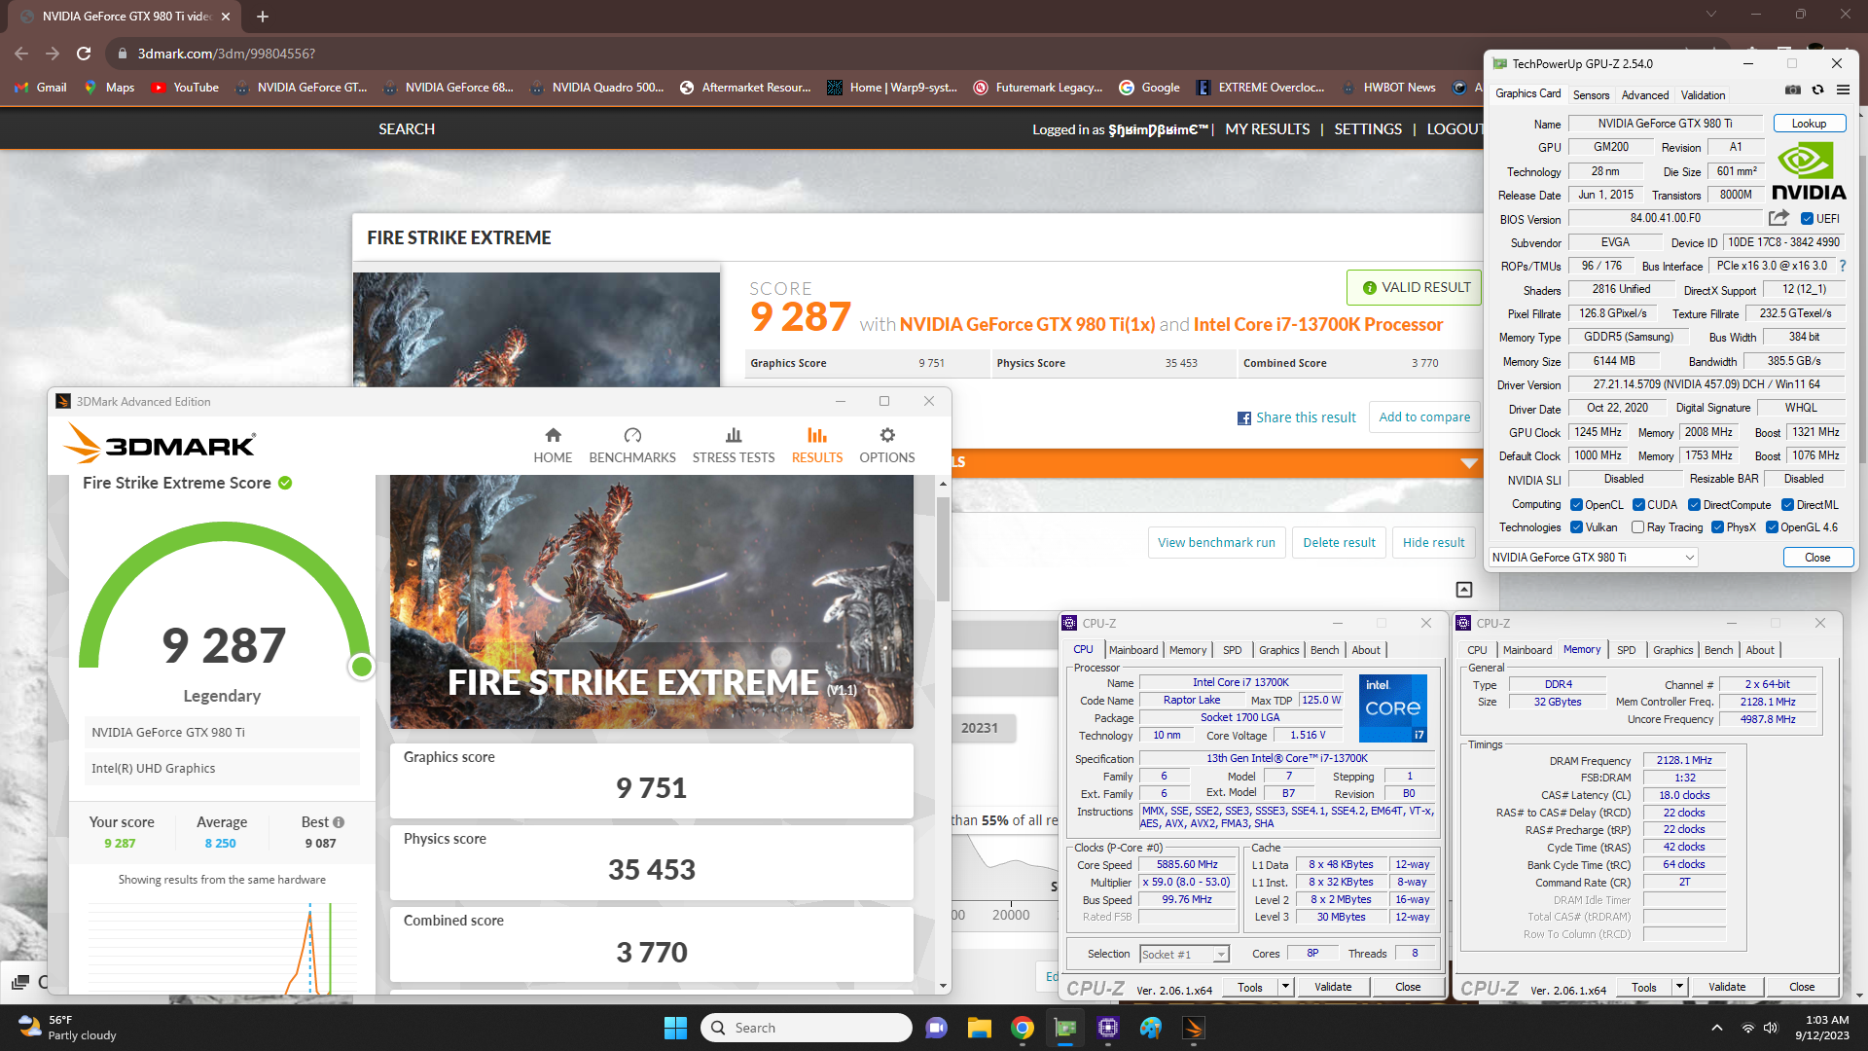The height and width of the screenshot is (1051, 1868).
Task: Open the browser tab search chevron
Action: [1711, 14]
